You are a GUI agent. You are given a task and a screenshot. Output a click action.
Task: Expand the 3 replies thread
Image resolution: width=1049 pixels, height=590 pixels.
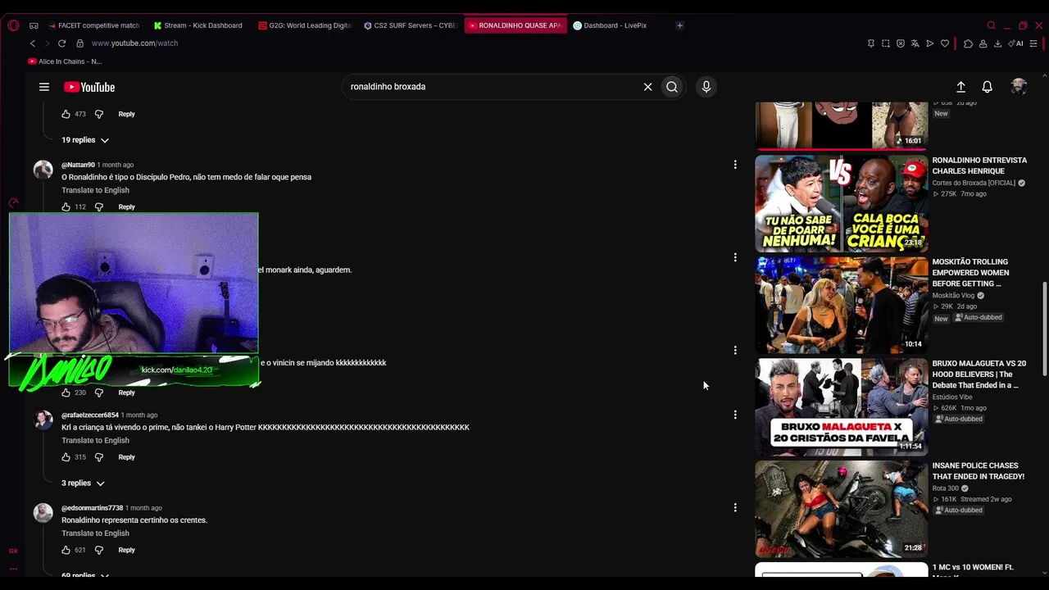(x=83, y=483)
